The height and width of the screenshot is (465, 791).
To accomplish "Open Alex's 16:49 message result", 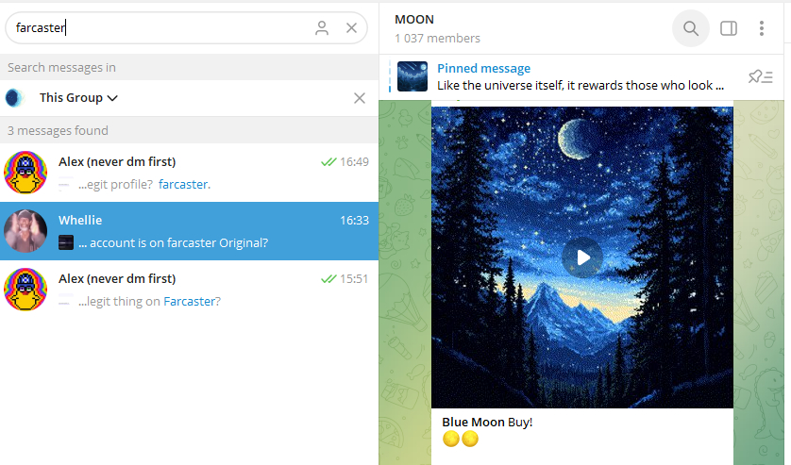I will pos(189,173).
